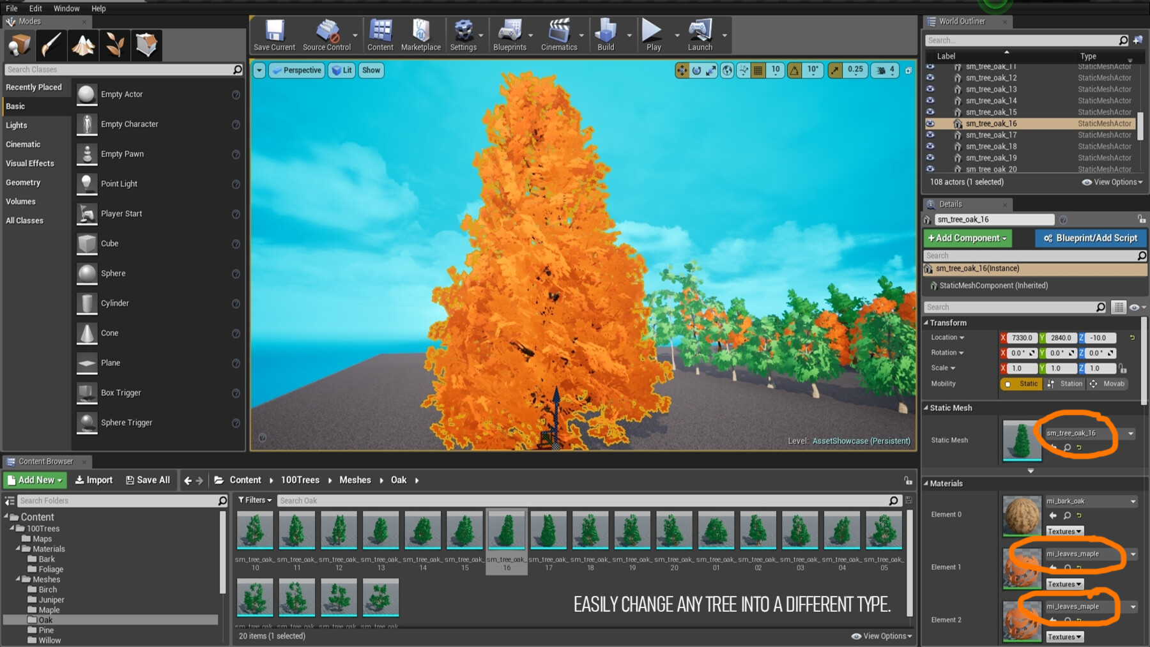Switch to Landscape editing mode icon

(83, 45)
